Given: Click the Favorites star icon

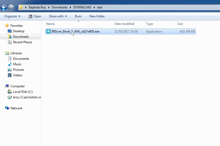Looking at the screenshot, I should (x=7, y=25).
